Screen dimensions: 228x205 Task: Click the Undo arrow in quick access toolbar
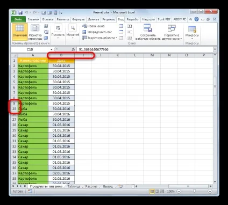[26, 12]
